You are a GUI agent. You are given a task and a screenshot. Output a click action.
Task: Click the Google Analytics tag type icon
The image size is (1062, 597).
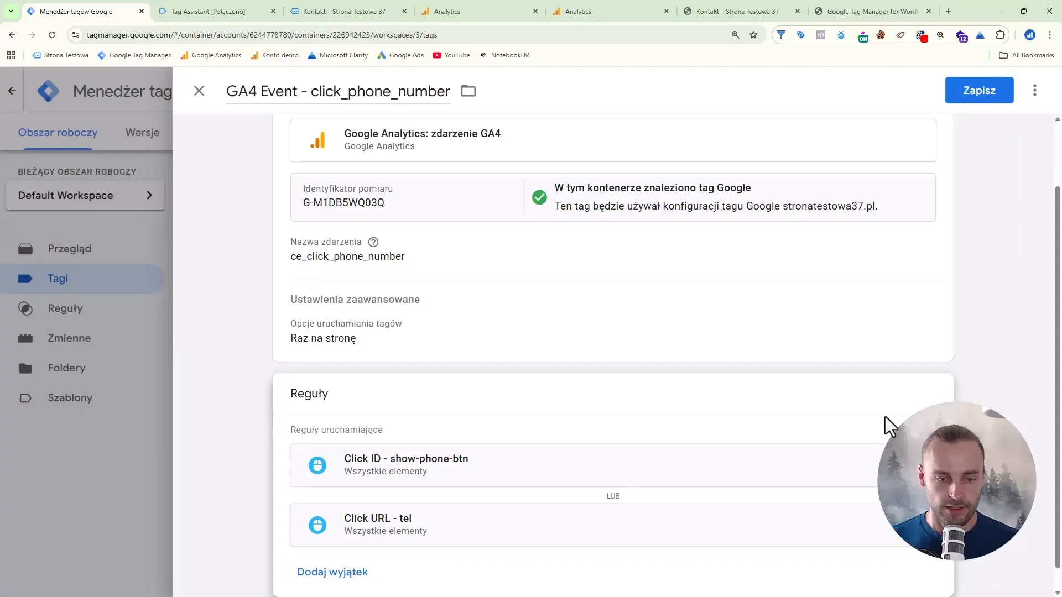tap(317, 140)
